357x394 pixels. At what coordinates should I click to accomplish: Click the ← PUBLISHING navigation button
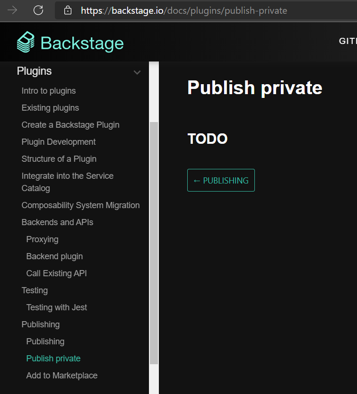[221, 180]
